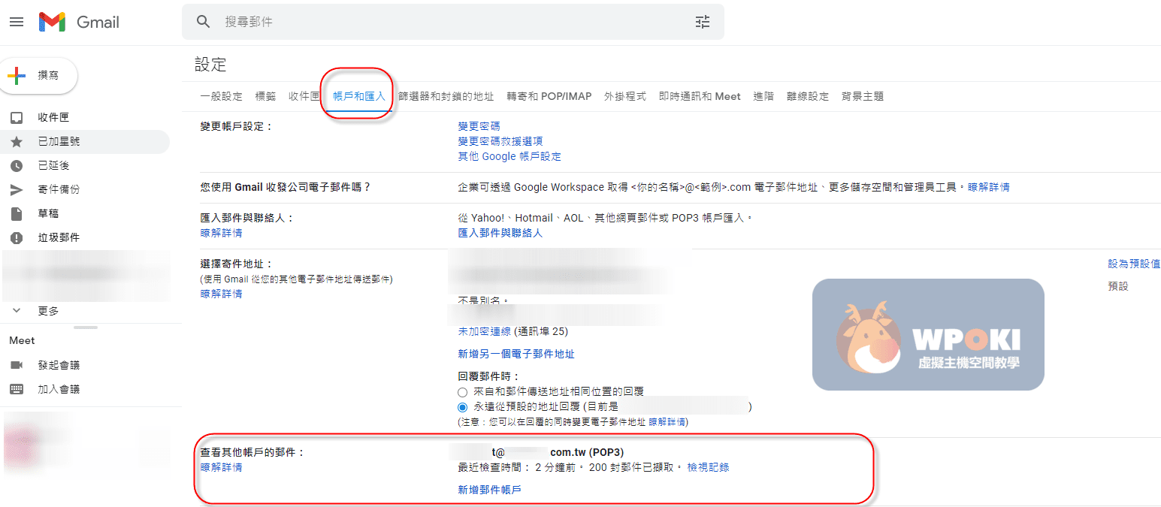
Task: Expand 更多 in the sidebar
Action: [48, 311]
